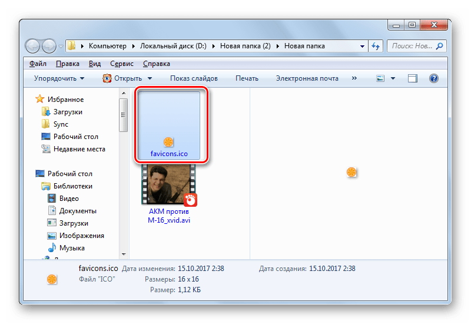Open the Упорядочить dropdown

[59, 78]
